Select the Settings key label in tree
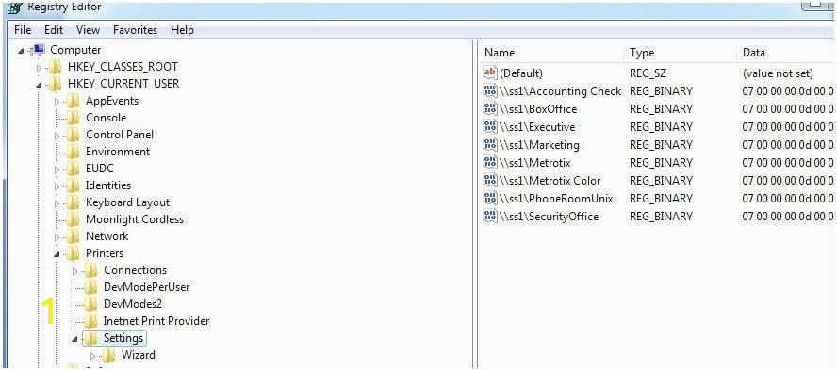This screenshot has width=837, height=371. click(123, 338)
